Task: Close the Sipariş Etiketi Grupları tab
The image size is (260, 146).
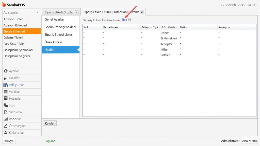Action: click(77, 12)
